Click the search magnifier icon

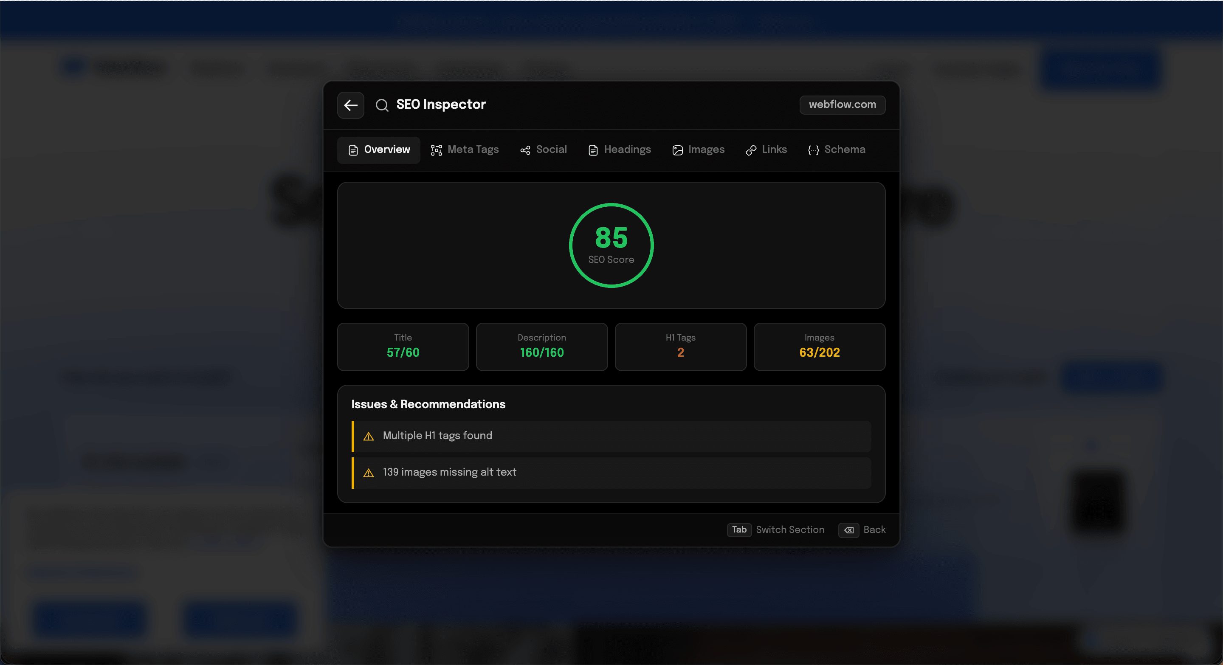pos(382,105)
